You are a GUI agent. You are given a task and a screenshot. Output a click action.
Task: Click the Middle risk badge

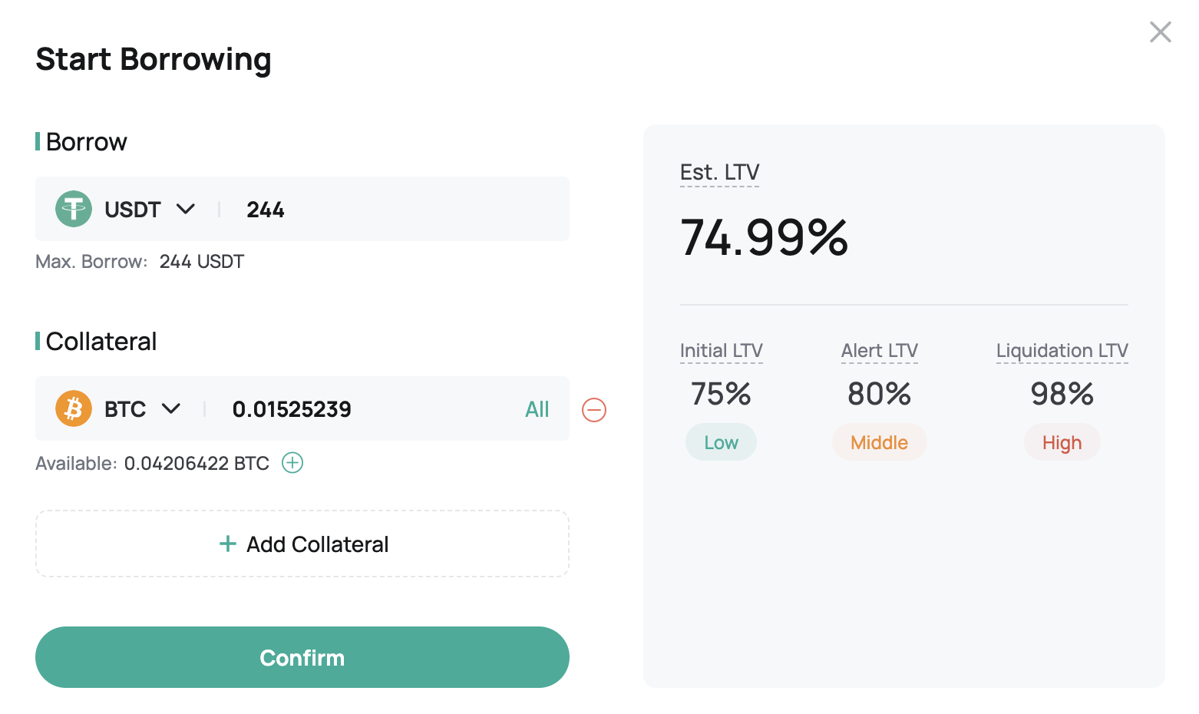880,442
